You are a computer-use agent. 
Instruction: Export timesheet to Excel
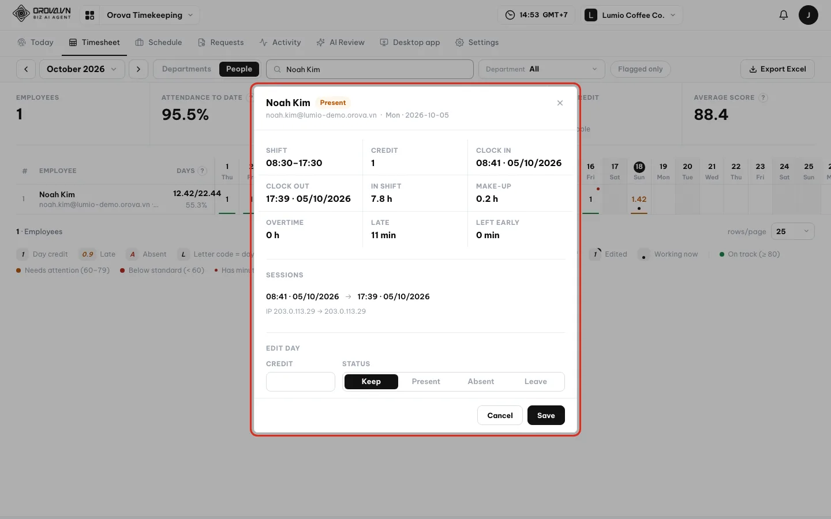click(x=777, y=69)
